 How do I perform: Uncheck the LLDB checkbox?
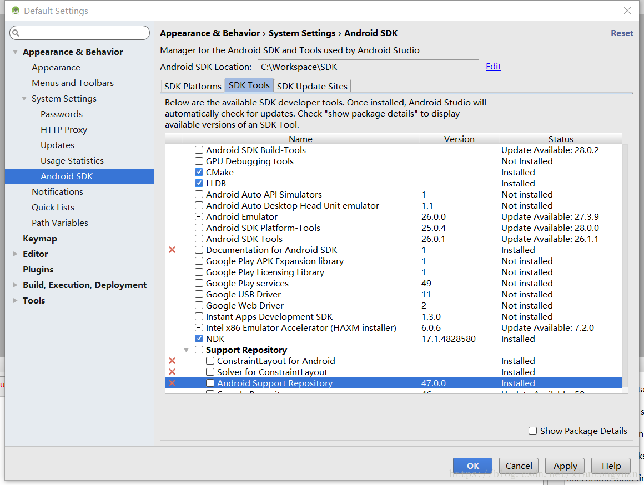[x=199, y=183]
